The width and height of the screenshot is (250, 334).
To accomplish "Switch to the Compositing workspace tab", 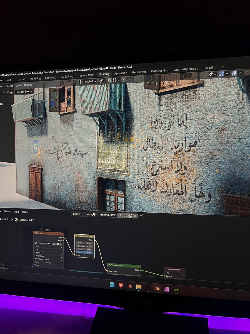I will pyautogui.click(x=160, y=71).
